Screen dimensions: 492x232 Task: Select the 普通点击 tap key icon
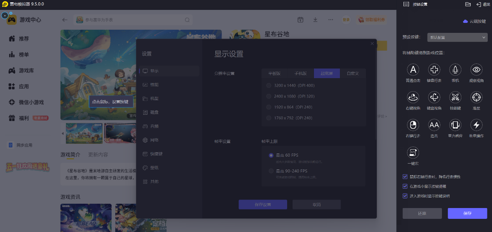[x=413, y=70]
